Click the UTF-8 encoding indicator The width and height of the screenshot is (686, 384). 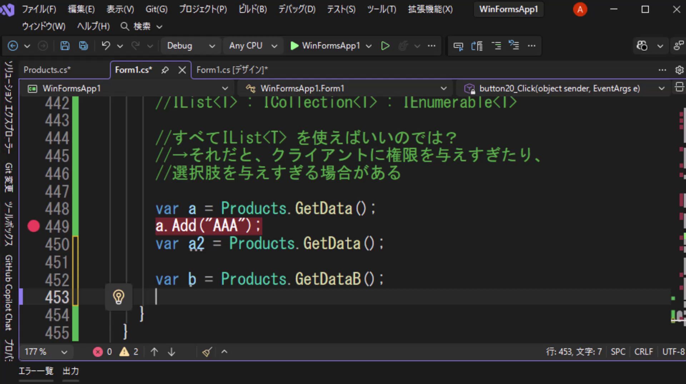673,352
